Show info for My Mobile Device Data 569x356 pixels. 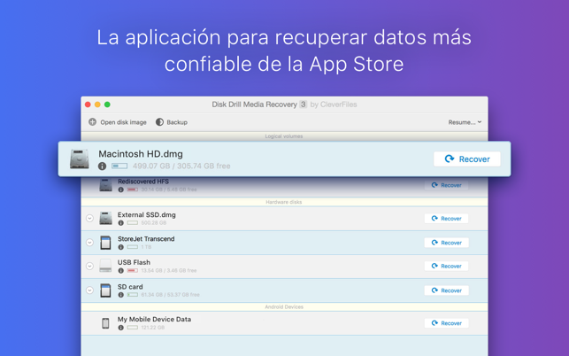pos(121,328)
